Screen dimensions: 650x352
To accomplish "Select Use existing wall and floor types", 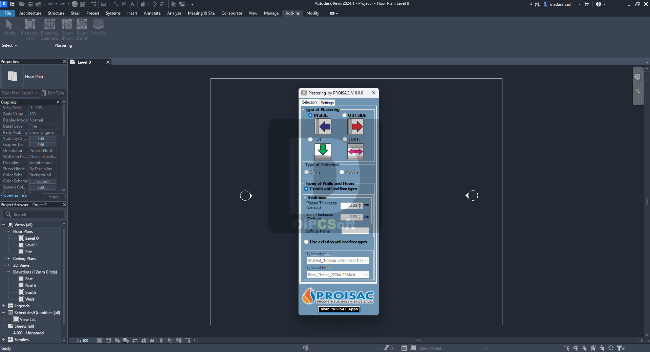I will tap(306, 242).
